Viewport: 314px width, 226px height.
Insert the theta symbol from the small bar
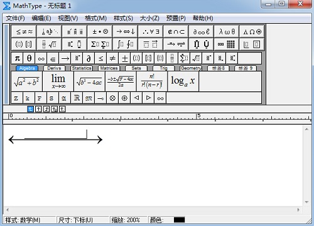click(30, 58)
